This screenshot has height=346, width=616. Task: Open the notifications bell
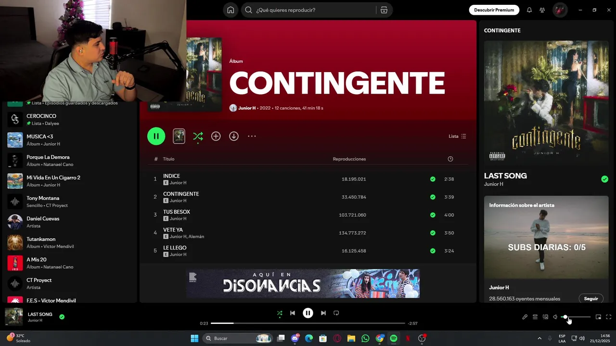point(529,10)
